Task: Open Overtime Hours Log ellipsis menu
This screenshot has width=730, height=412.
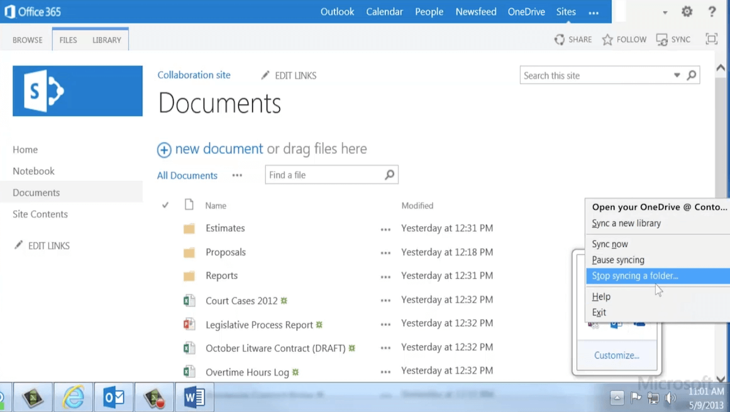Action: [385, 372]
